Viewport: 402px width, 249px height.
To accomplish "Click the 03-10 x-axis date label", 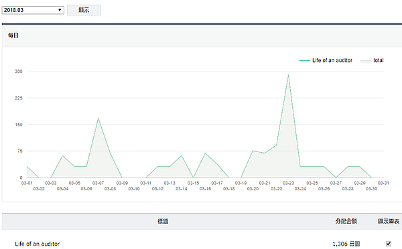I will (x=134, y=189).
